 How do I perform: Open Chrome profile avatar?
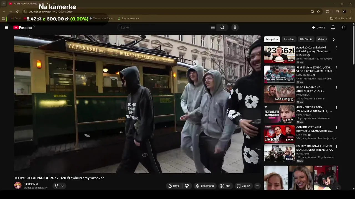[x=344, y=12]
